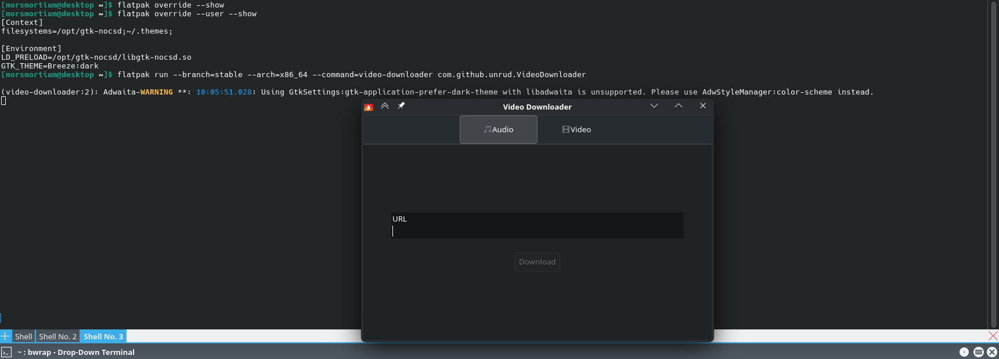Click the terminal prompt icon in bottom bar
The image size is (999, 359).
(6, 352)
